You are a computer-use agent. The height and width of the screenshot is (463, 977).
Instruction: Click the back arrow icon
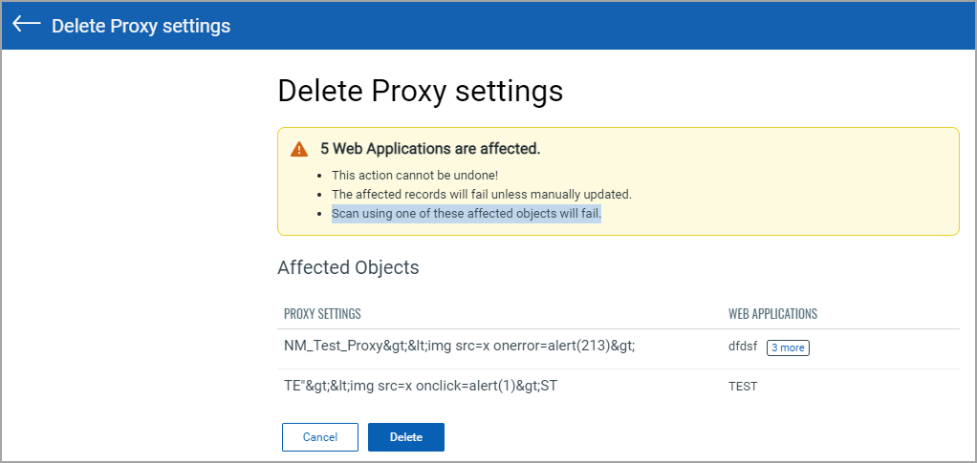click(27, 24)
